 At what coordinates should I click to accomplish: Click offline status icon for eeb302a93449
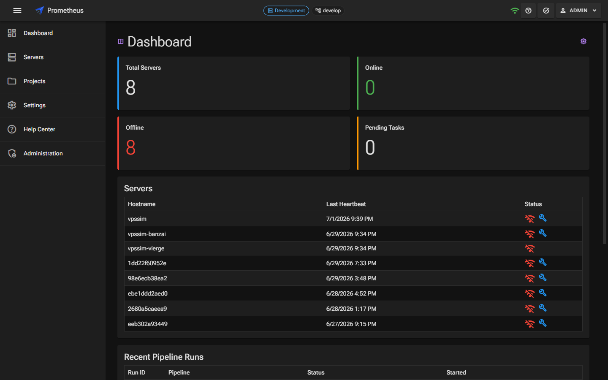pyautogui.click(x=529, y=324)
